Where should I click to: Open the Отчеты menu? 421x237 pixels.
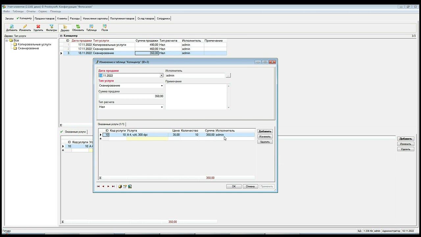click(31, 12)
